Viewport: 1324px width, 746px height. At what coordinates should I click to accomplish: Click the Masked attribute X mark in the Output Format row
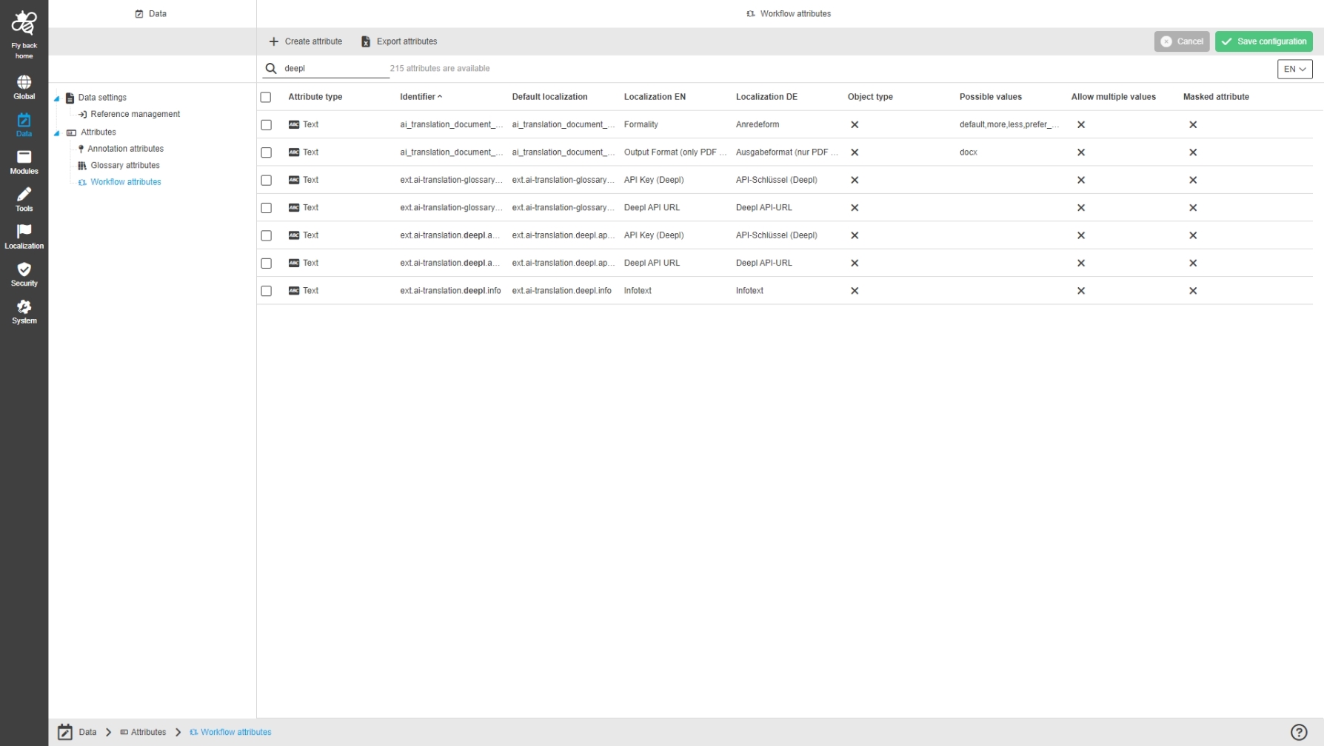coord(1193,152)
